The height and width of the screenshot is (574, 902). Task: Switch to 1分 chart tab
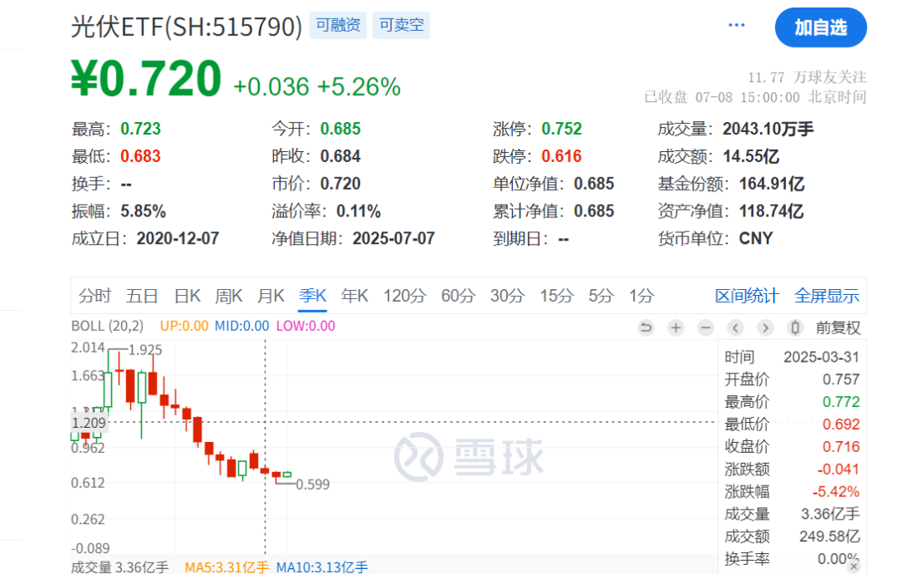pos(641,296)
